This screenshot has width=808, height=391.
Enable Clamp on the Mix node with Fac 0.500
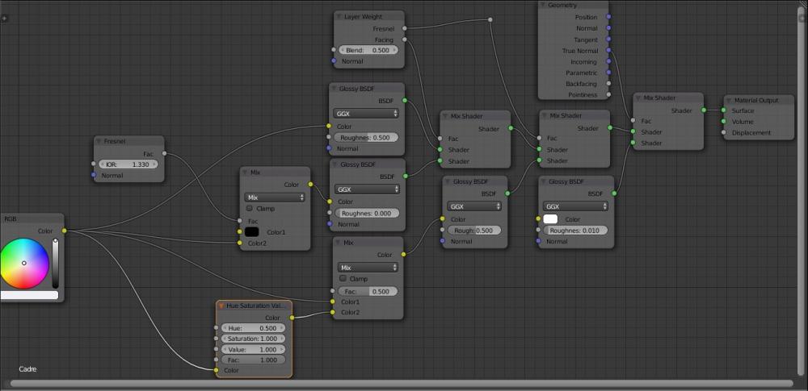tap(343, 278)
